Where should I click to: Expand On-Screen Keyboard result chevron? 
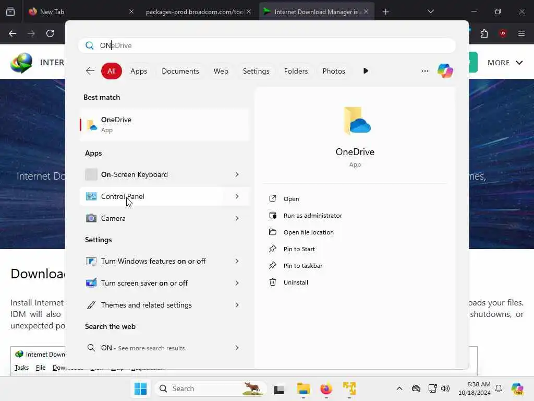[237, 174]
